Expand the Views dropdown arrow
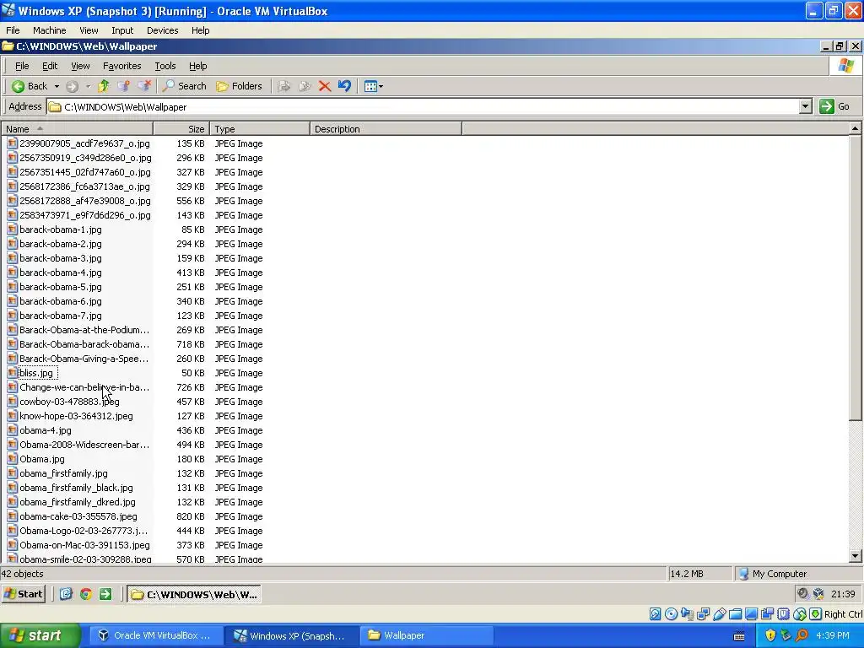Viewport: 864px width, 648px height. tap(381, 87)
